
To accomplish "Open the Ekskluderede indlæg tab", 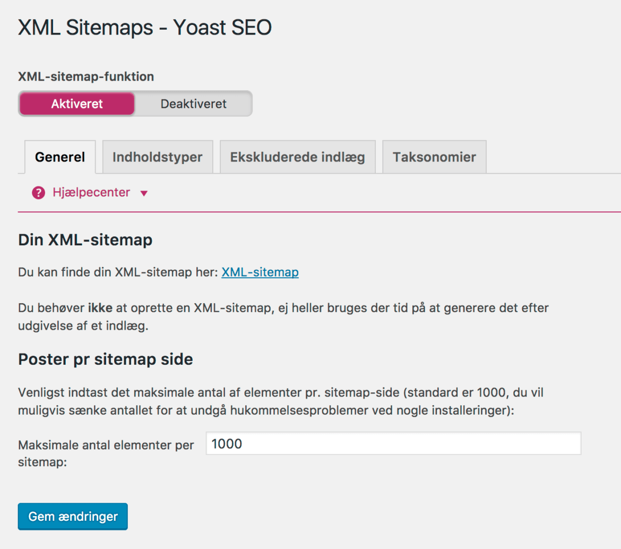I will click(x=297, y=157).
